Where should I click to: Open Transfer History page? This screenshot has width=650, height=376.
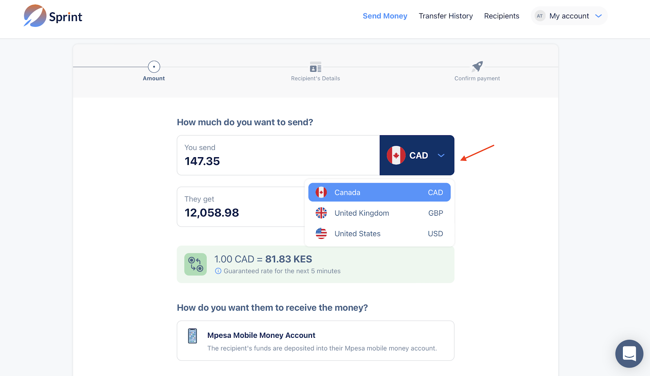click(x=446, y=16)
